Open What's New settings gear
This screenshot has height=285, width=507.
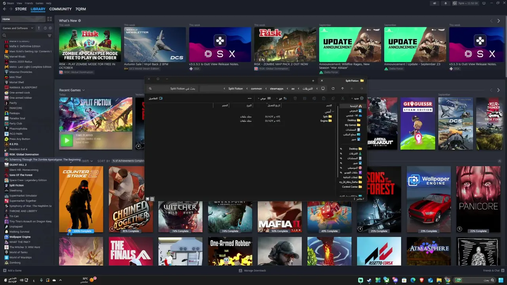coord(79,21)
